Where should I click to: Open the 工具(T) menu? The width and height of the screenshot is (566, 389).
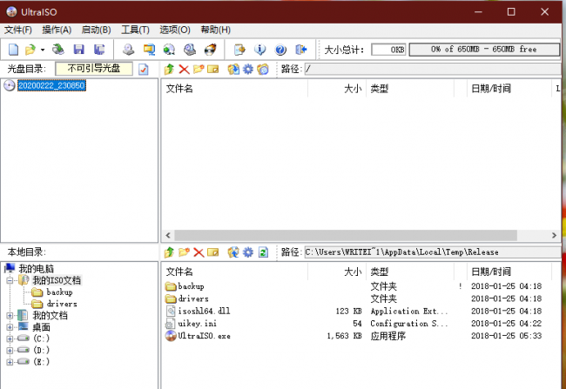135,30
